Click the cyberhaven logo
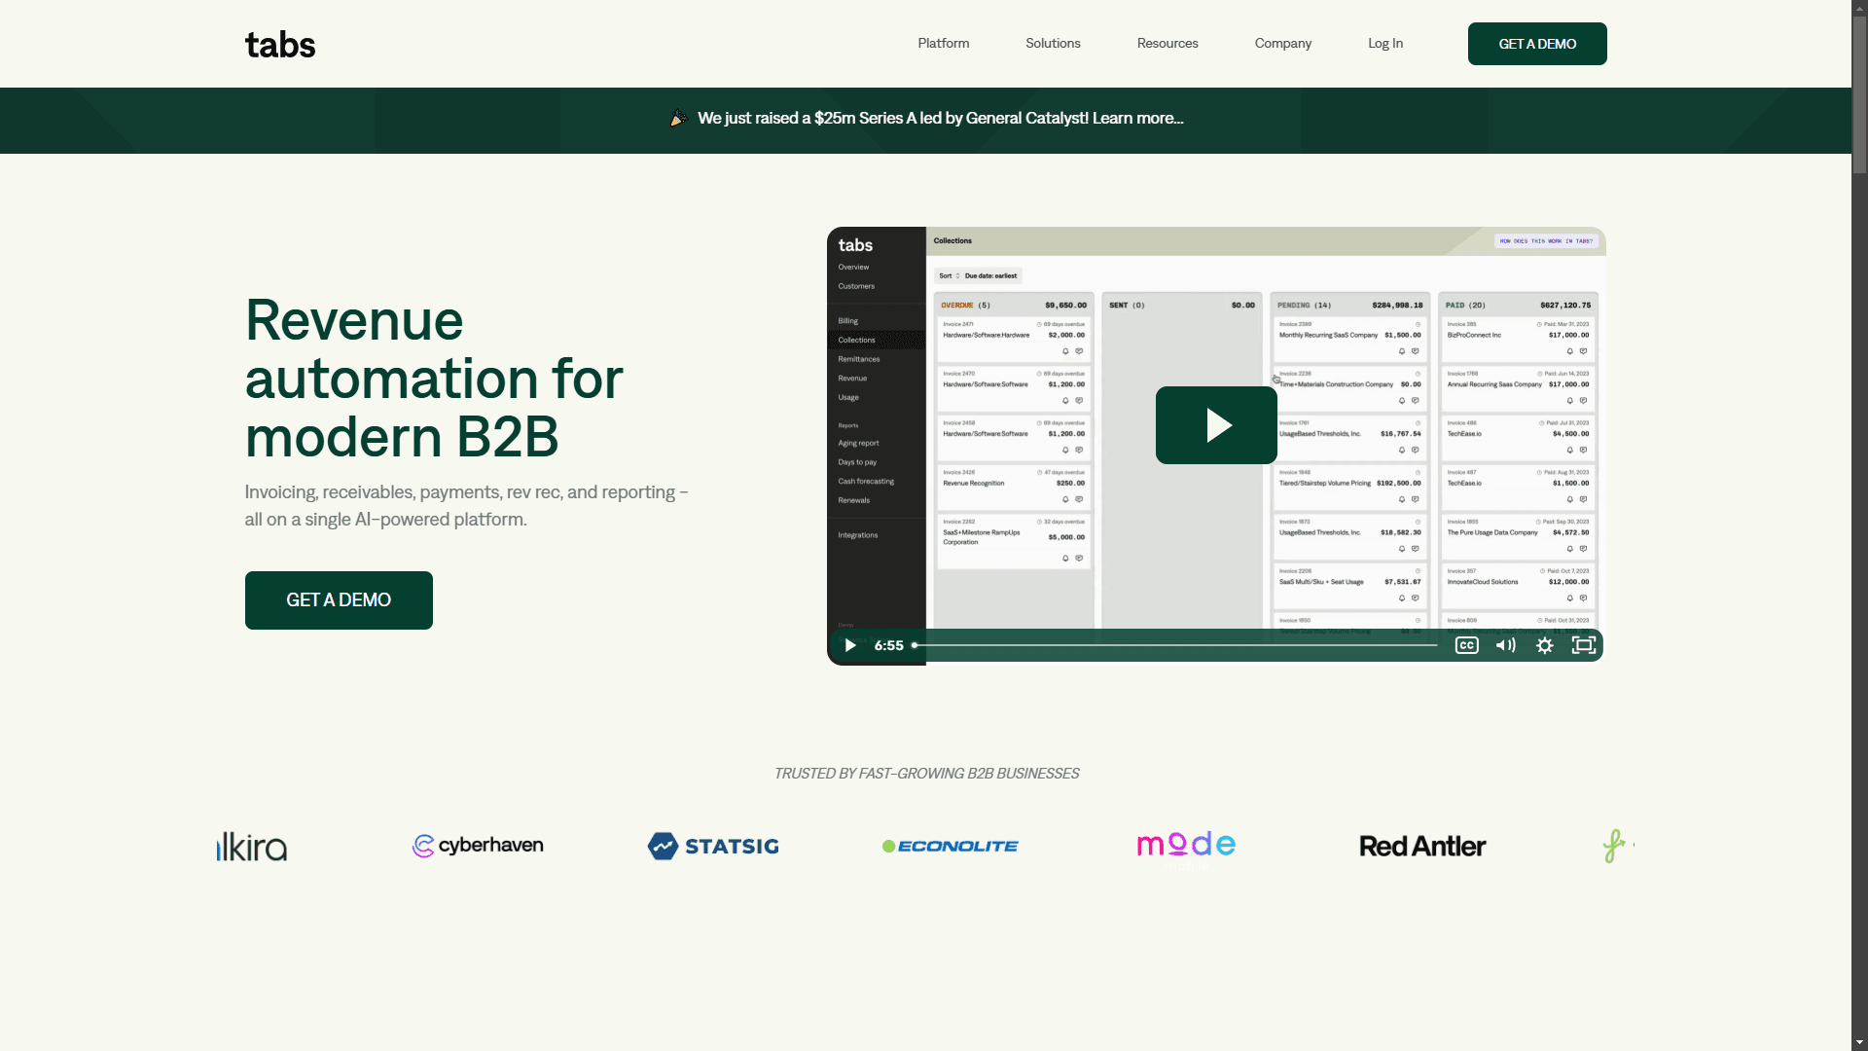This screenshot has width=1868, height=1051. (478, 846)
